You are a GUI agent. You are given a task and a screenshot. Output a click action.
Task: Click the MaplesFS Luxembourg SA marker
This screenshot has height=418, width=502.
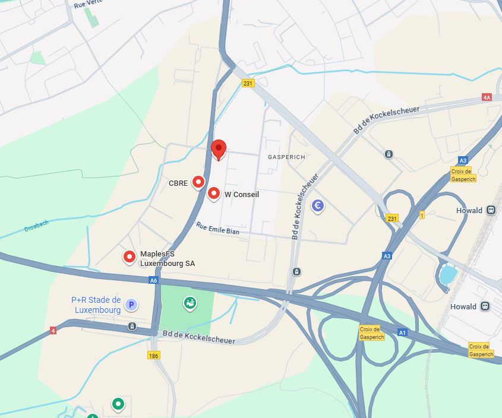[x=130, y=257]
